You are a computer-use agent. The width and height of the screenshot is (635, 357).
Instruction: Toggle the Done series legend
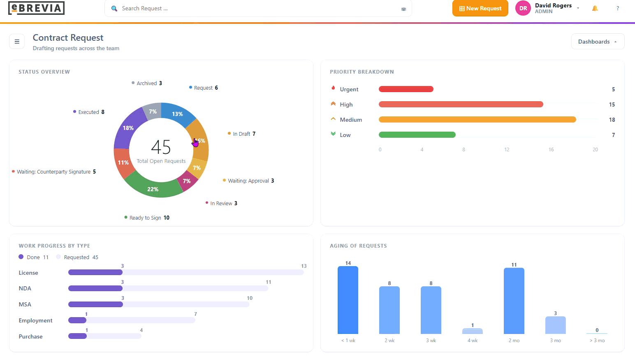click(x=33, y=257)
